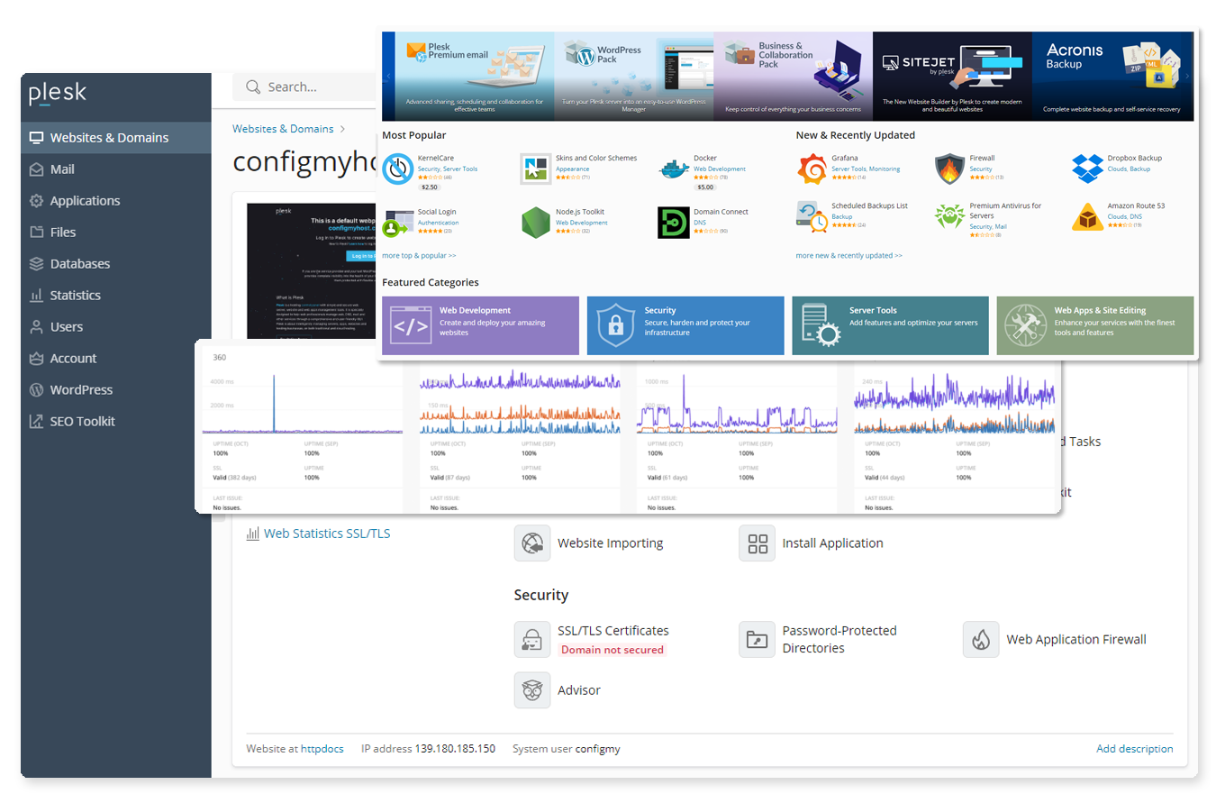Click the IP address 139.180.185.150

coord(455,749)
